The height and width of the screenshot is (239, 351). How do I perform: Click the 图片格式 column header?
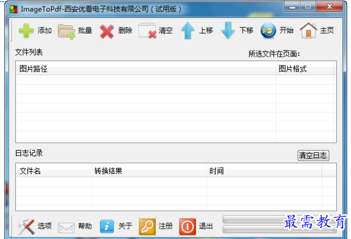click(304, 69)
